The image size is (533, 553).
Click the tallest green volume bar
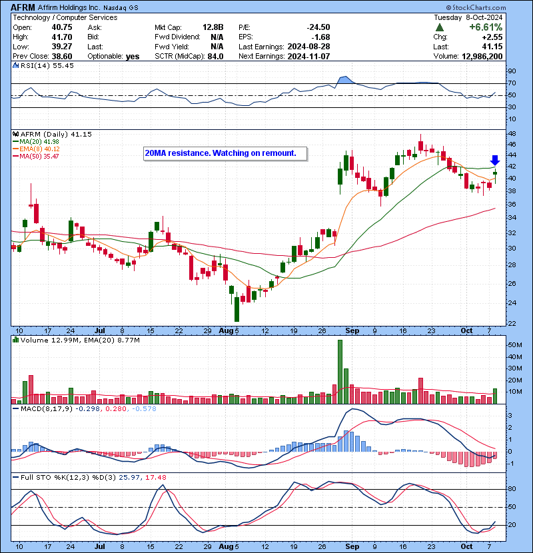(340, 372)
